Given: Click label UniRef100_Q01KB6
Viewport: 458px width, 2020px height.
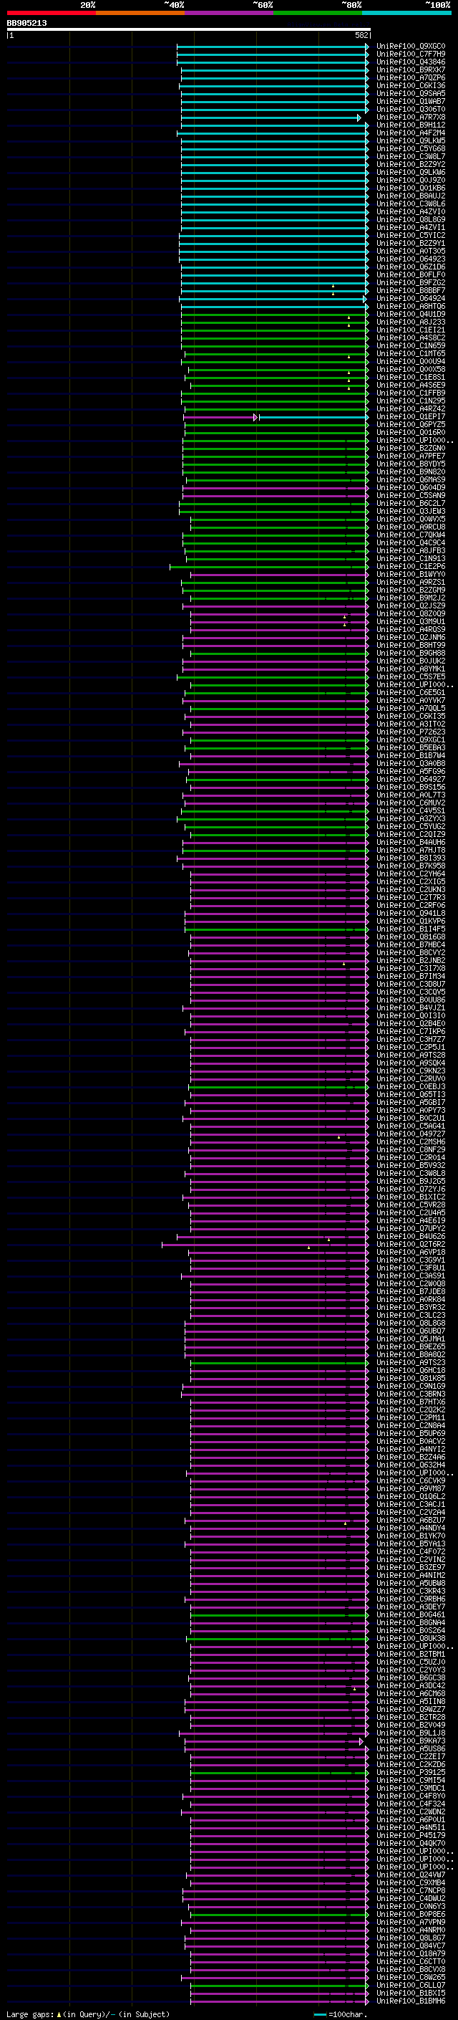Looking at the screenshot, I should tap(411, 188).
